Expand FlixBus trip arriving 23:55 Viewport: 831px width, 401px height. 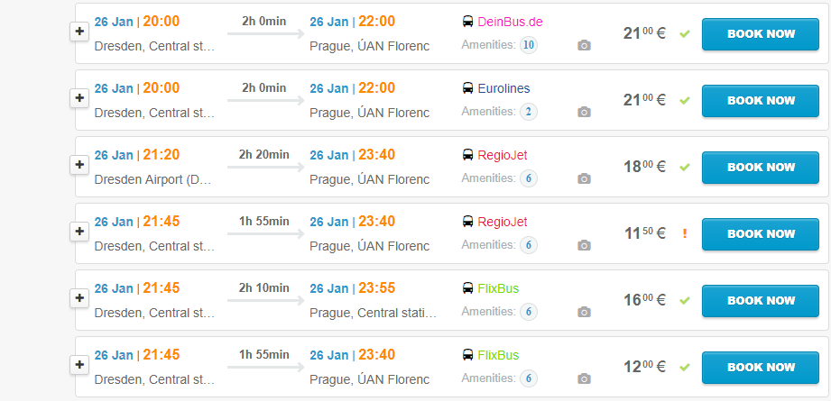(79, 298)
